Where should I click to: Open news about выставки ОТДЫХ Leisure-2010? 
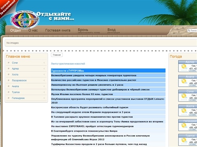108,101
